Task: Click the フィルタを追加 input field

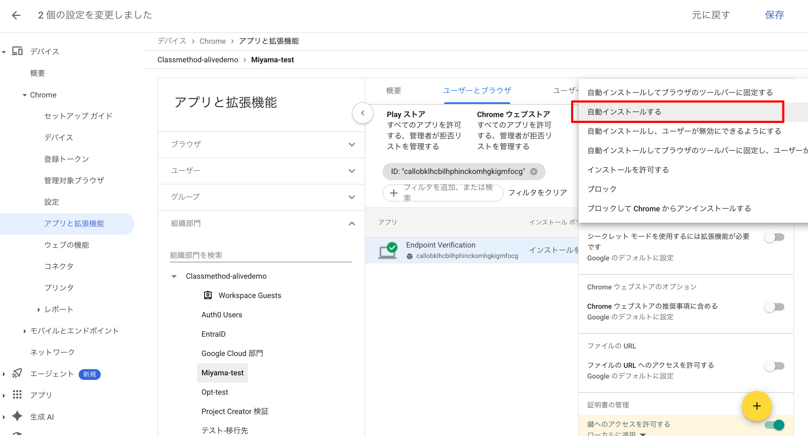Action: (x=443, y=193)
